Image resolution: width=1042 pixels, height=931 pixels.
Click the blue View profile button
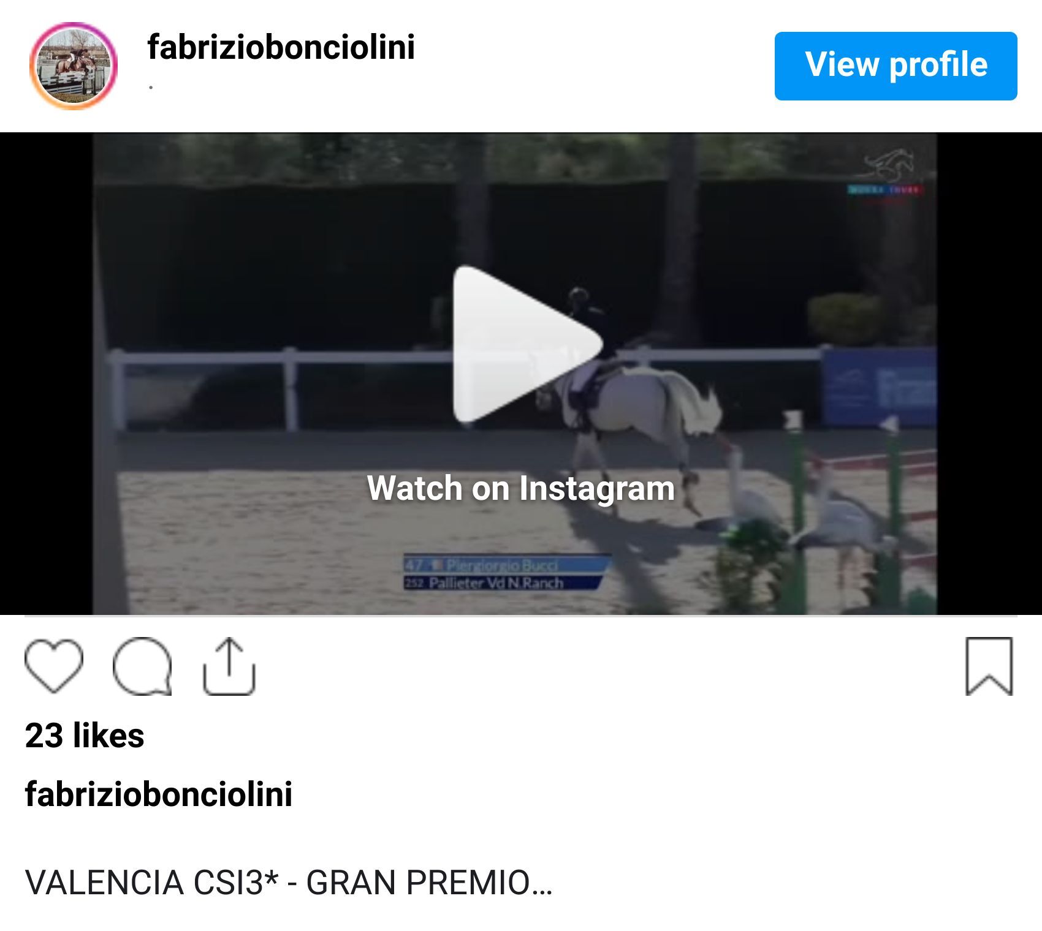[896, 66]
